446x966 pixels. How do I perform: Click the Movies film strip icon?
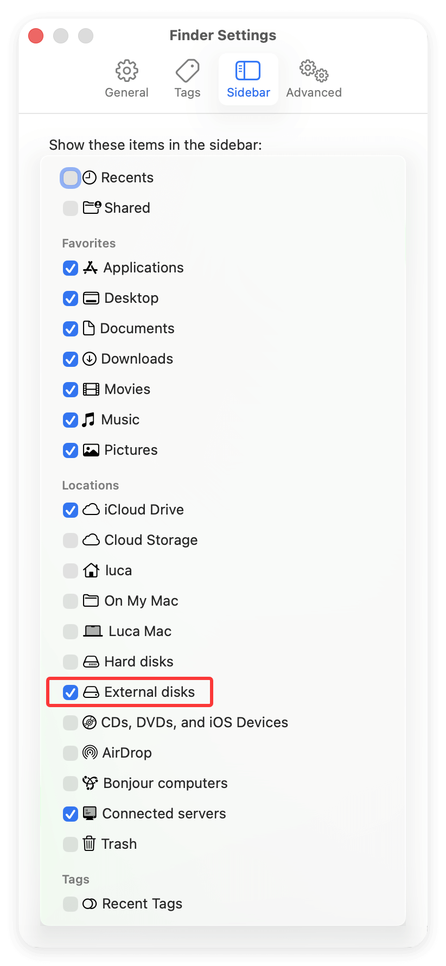pos(91,389)
